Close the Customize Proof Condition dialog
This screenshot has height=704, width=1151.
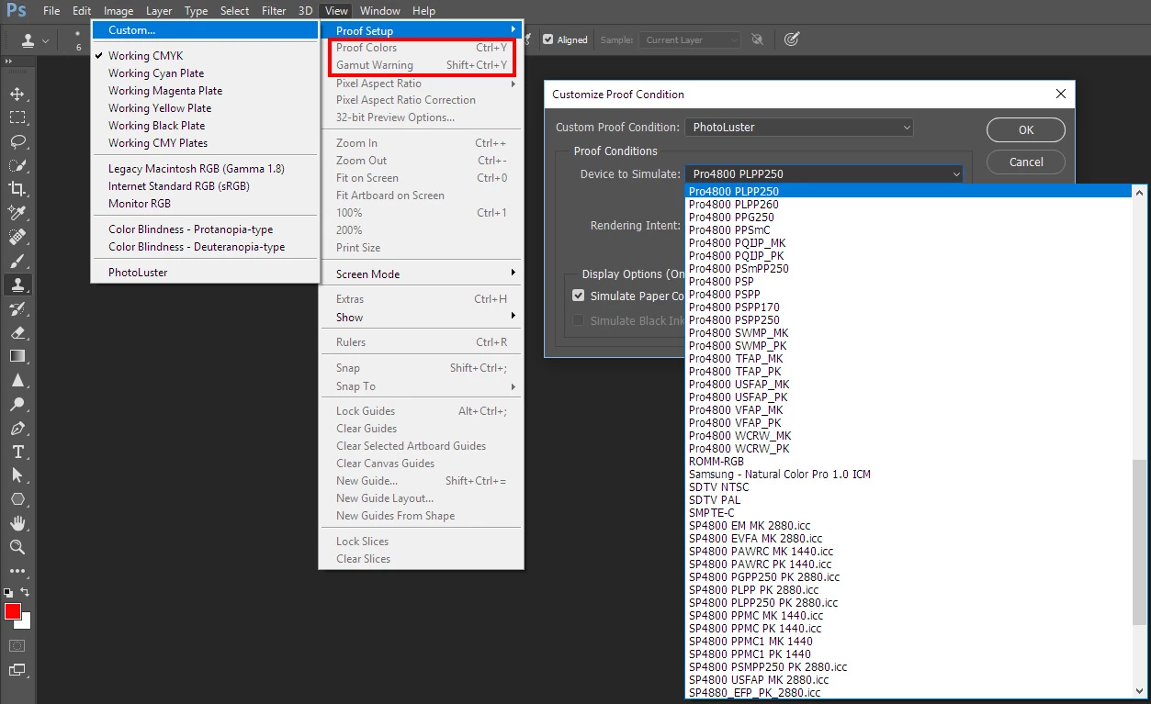tap(1061, 94)
